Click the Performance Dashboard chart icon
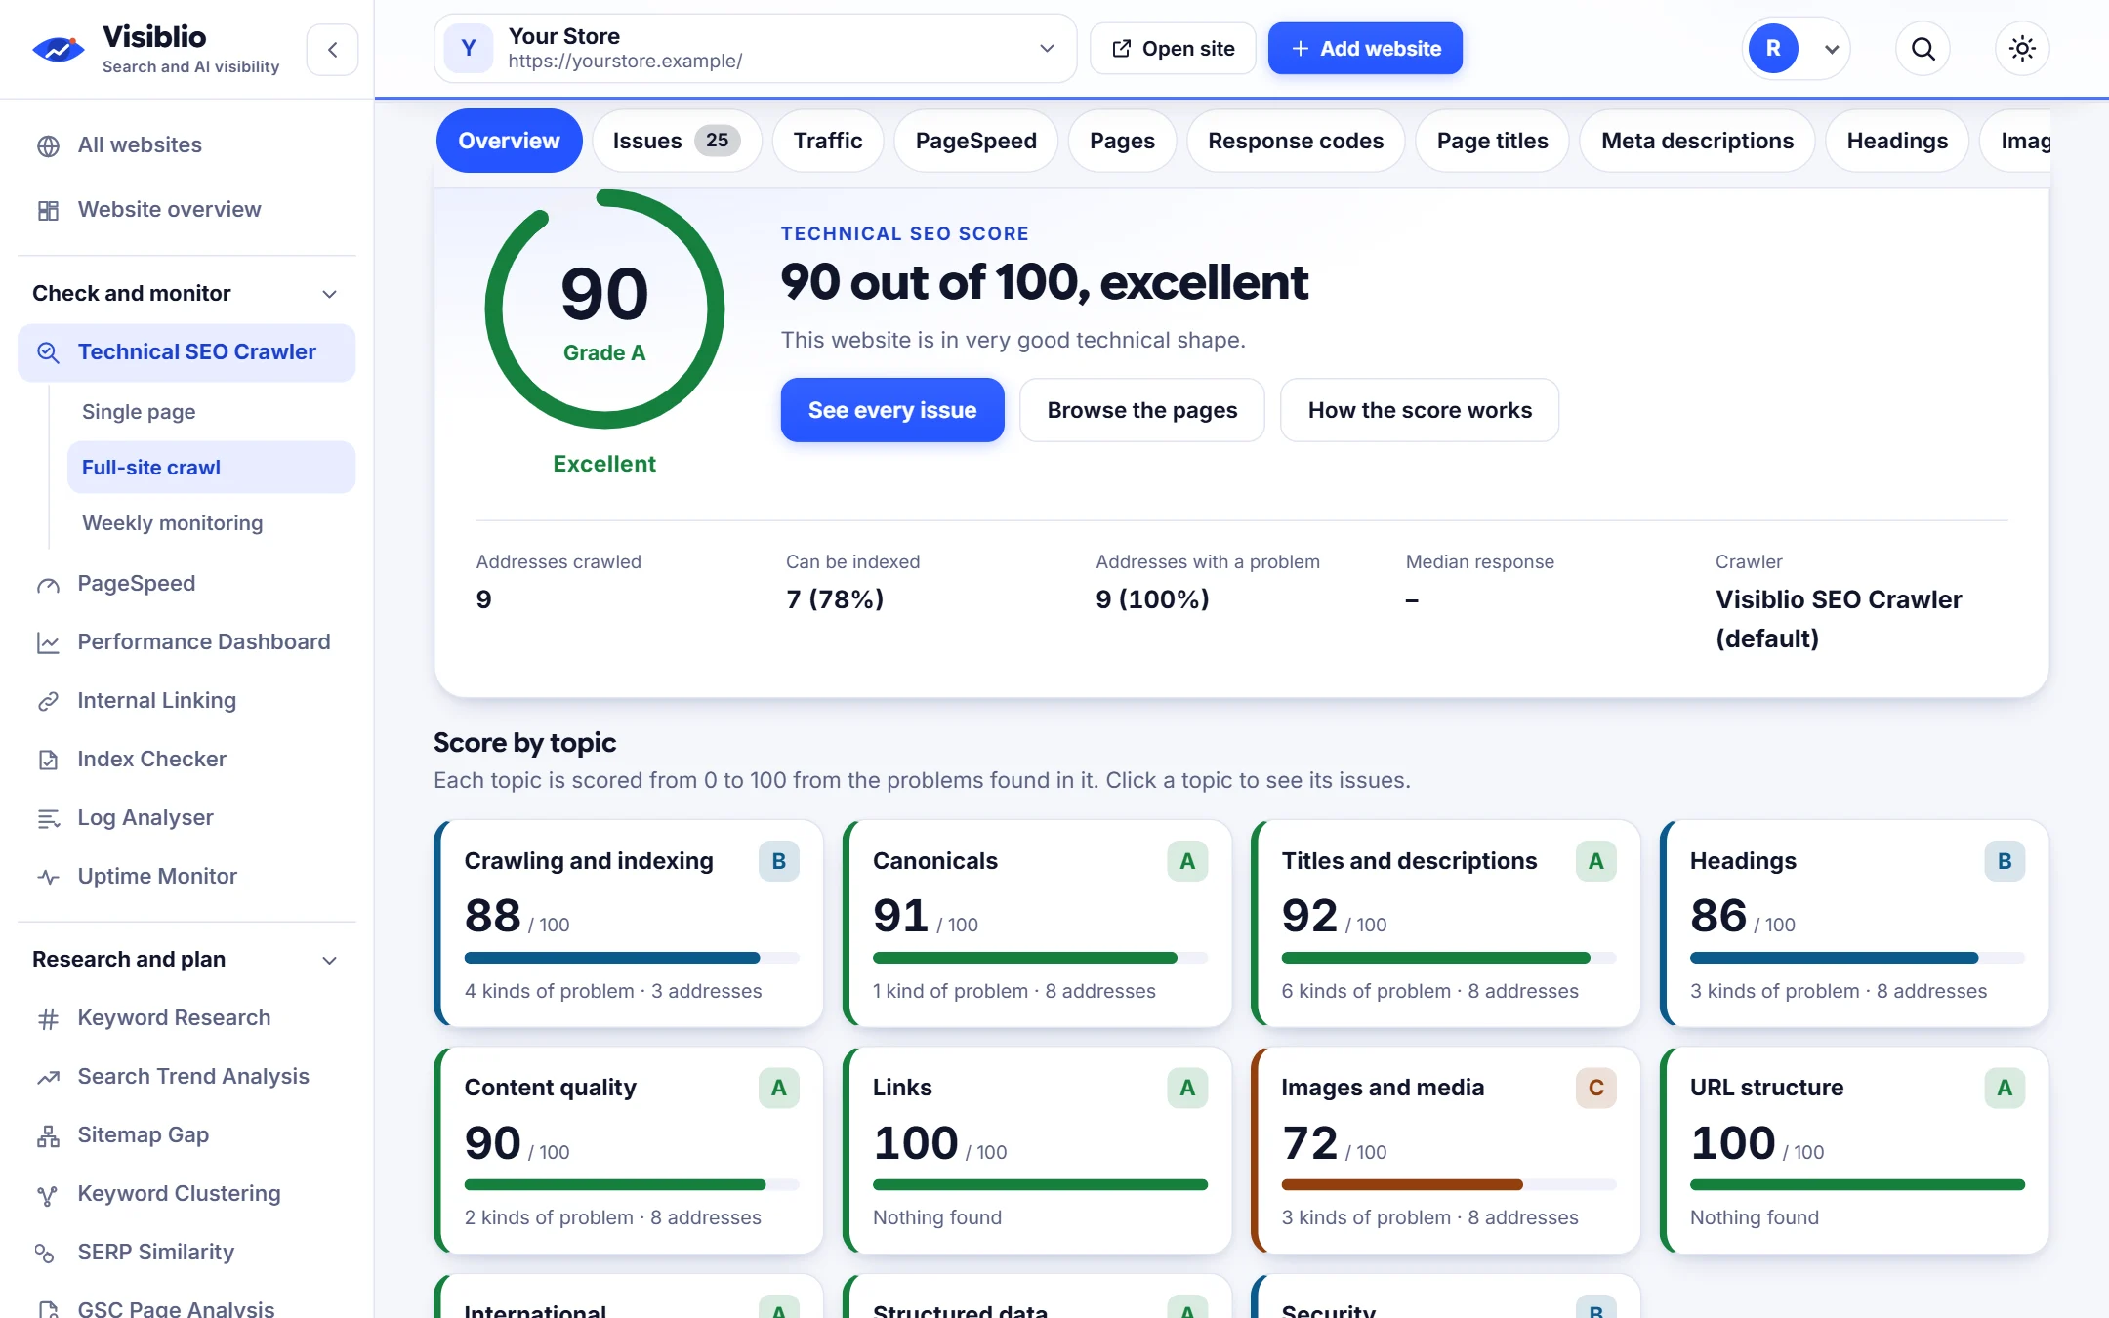The width and height of the screenshot is (2109, 1318). point(48,642)
